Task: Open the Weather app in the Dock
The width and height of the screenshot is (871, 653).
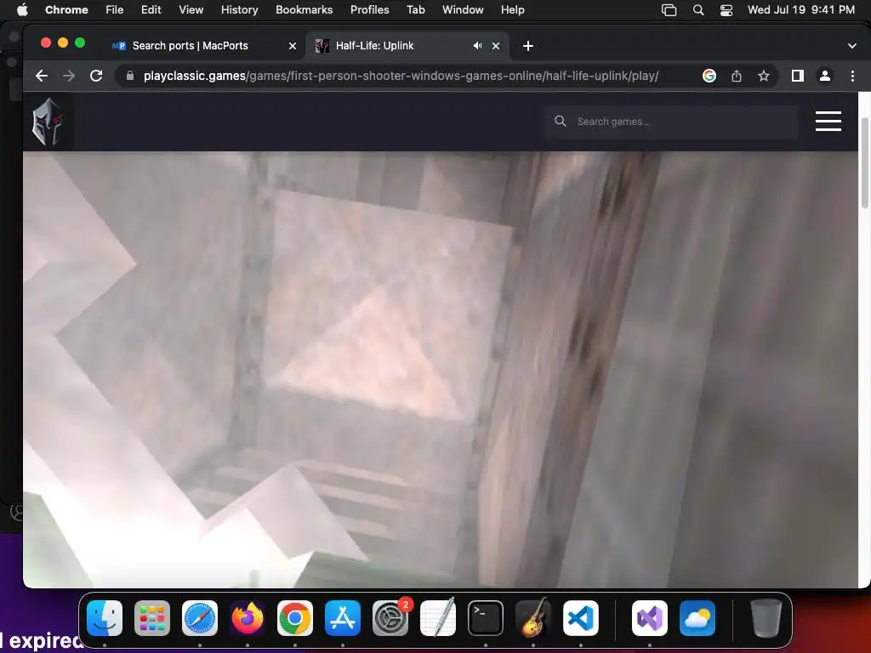Action: click(x=697, y=618)
